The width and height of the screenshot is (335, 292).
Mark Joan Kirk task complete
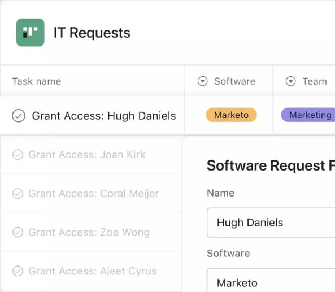[18, 155]
